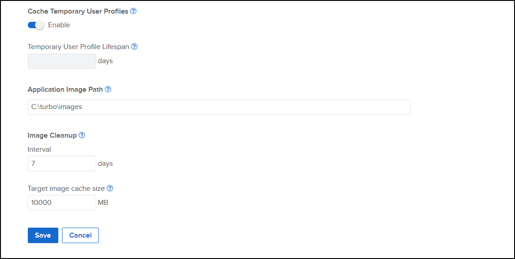Disable the Cache Temporary User Profiles toggle
515x259 pixels.
point(36,25)
